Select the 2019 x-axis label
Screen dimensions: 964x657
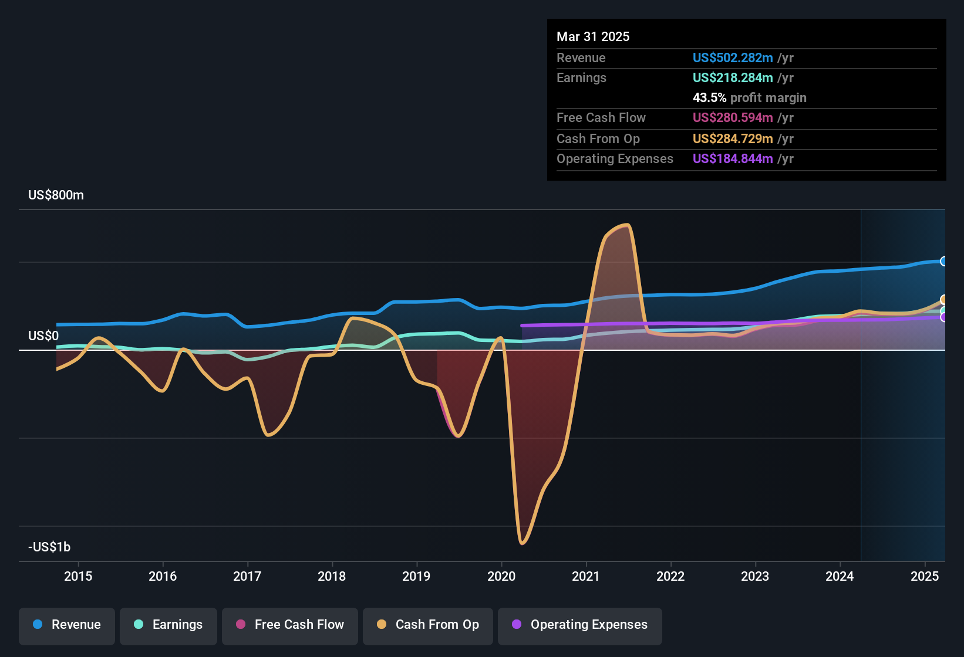(416, 576)
